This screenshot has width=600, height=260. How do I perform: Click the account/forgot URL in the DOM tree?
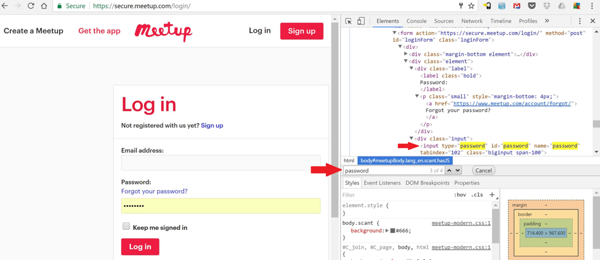tap(512, 104)
